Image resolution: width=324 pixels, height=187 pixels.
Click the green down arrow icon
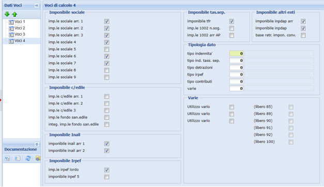pos(7,14)
